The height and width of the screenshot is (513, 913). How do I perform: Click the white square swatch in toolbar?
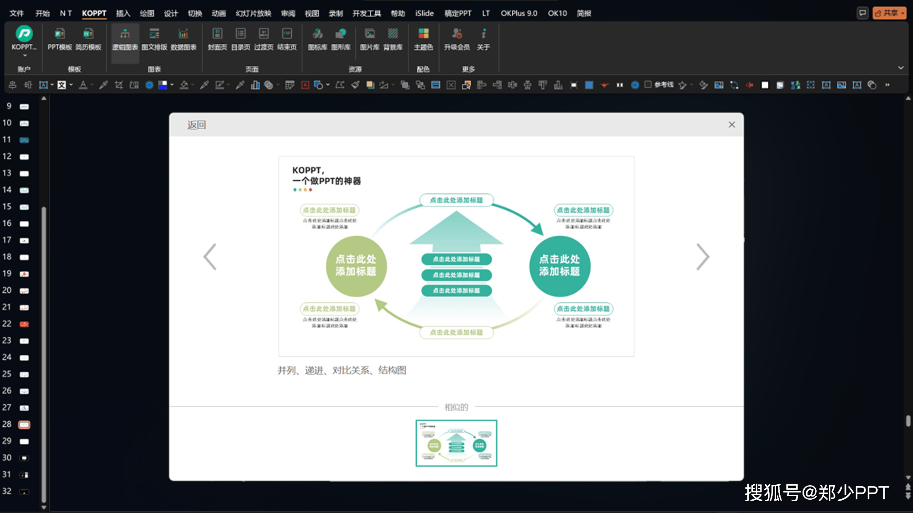tap(765, 85)
